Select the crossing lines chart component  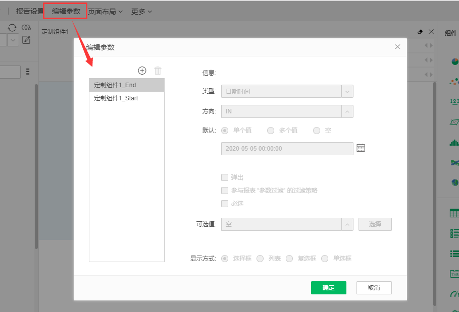pos(454,163)
